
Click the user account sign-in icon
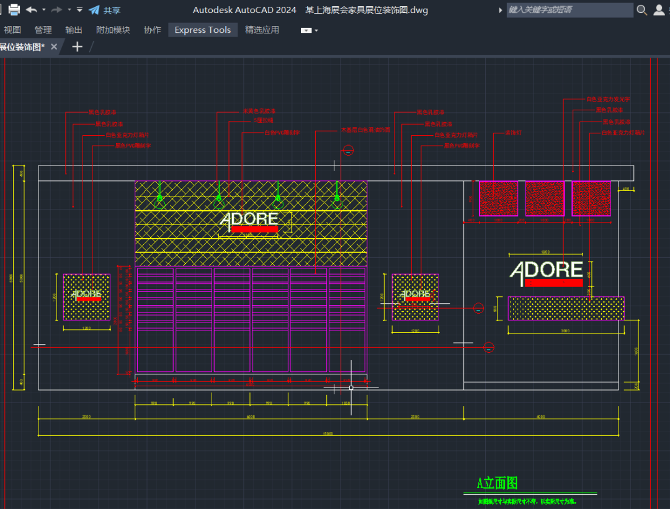coord(659,10)
